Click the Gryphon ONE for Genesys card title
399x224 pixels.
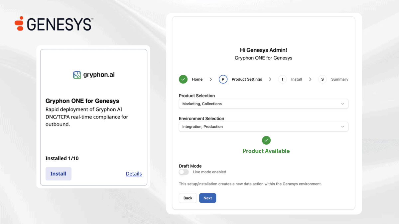[82, 101]
